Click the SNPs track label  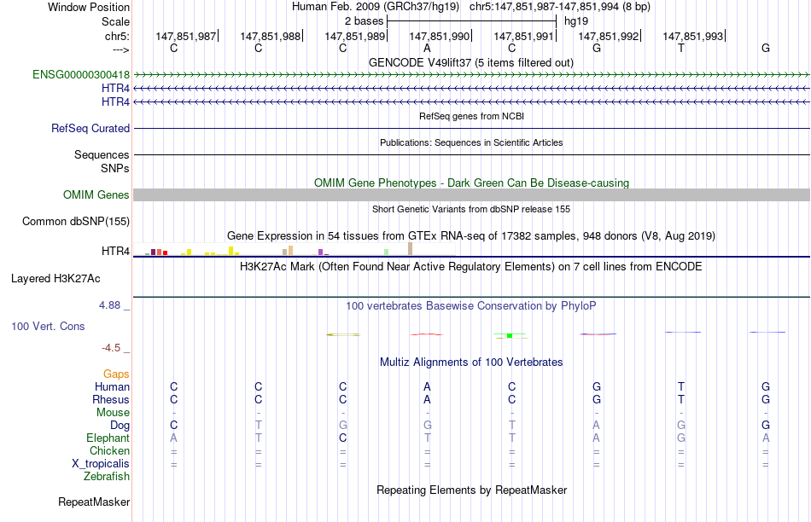[115, 168]
